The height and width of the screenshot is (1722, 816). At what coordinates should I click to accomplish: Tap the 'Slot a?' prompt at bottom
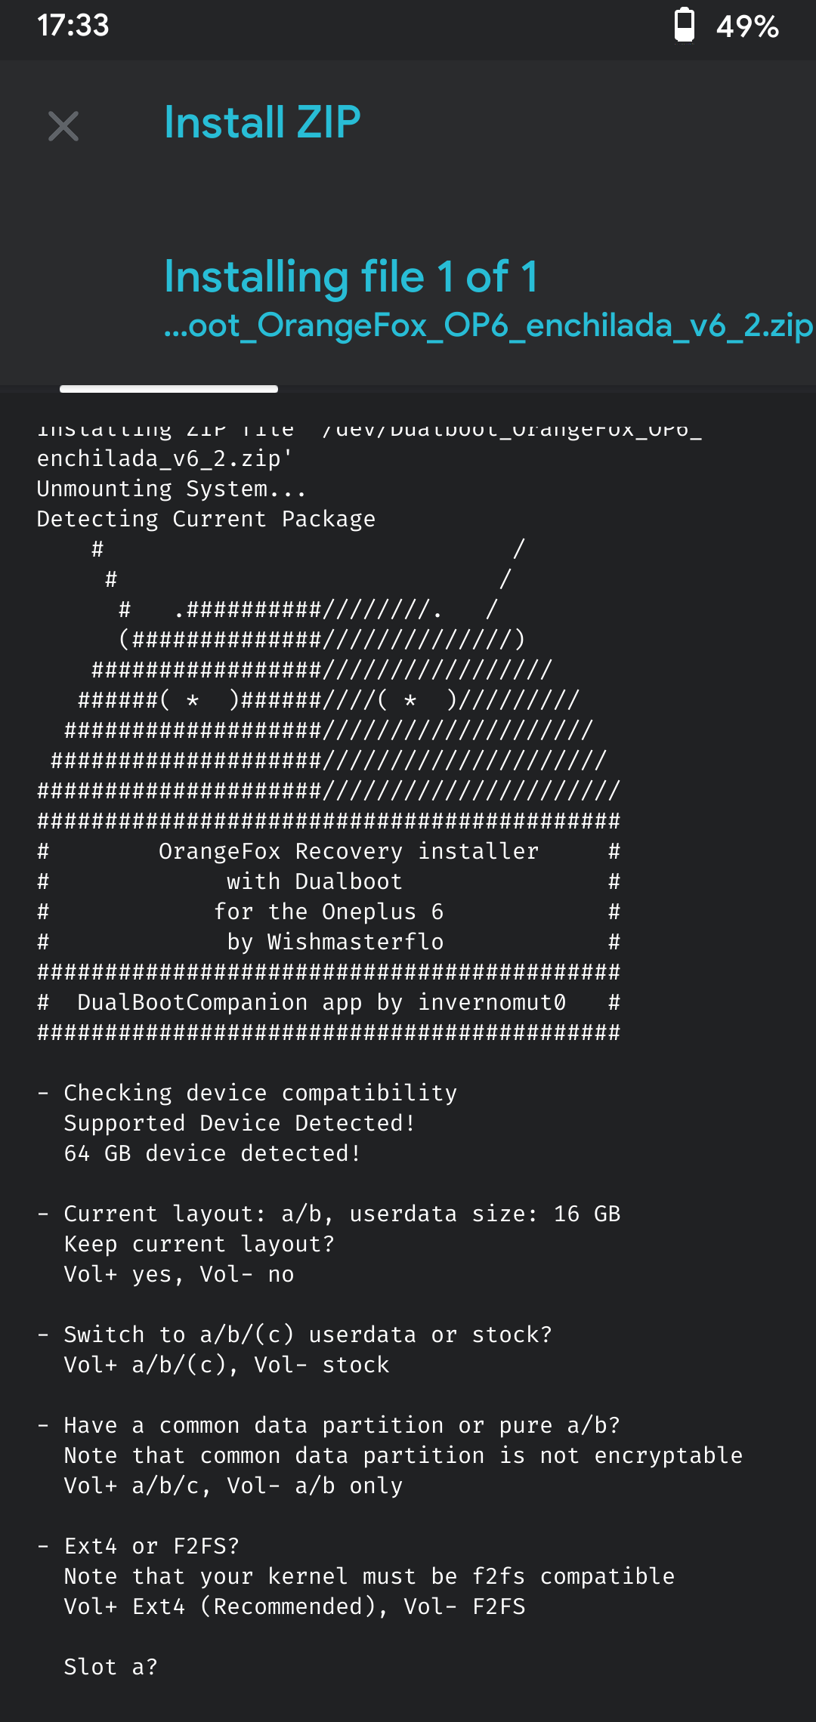point(110,1667)
